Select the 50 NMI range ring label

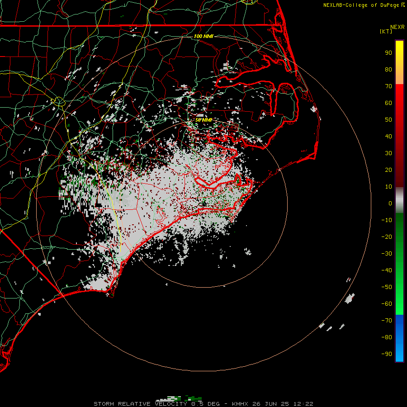pyautogui.click(x=204, y=120)
